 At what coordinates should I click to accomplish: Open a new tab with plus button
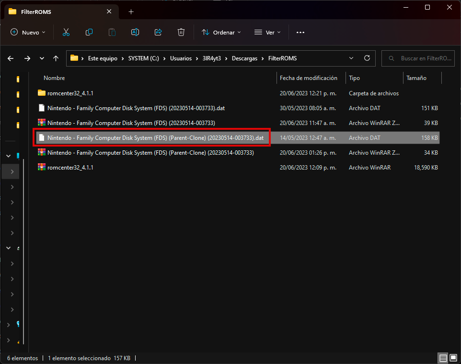131,12
